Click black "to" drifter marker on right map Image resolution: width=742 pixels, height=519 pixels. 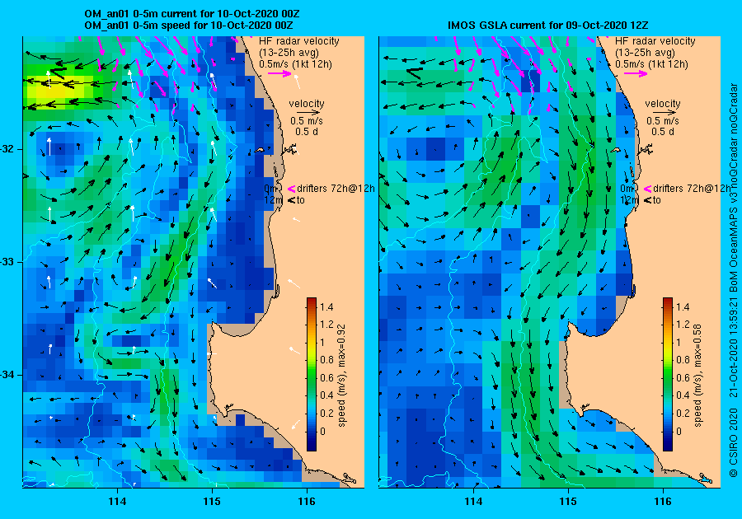click(x=647, y=200)
